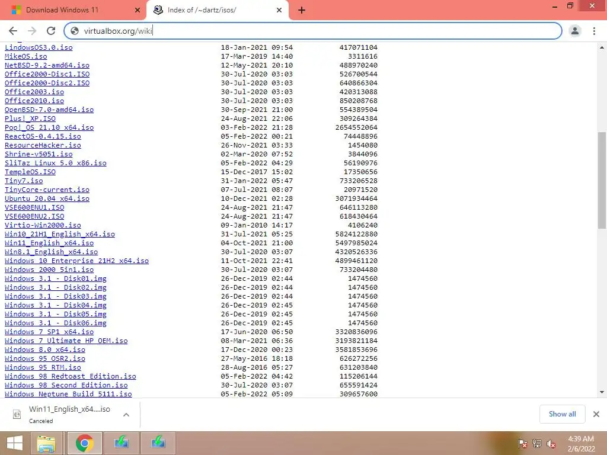The width and height of the screenshot is (607, 455).
Task: Download Win8.1_English_x64.iso
Action: click(51, 252)
